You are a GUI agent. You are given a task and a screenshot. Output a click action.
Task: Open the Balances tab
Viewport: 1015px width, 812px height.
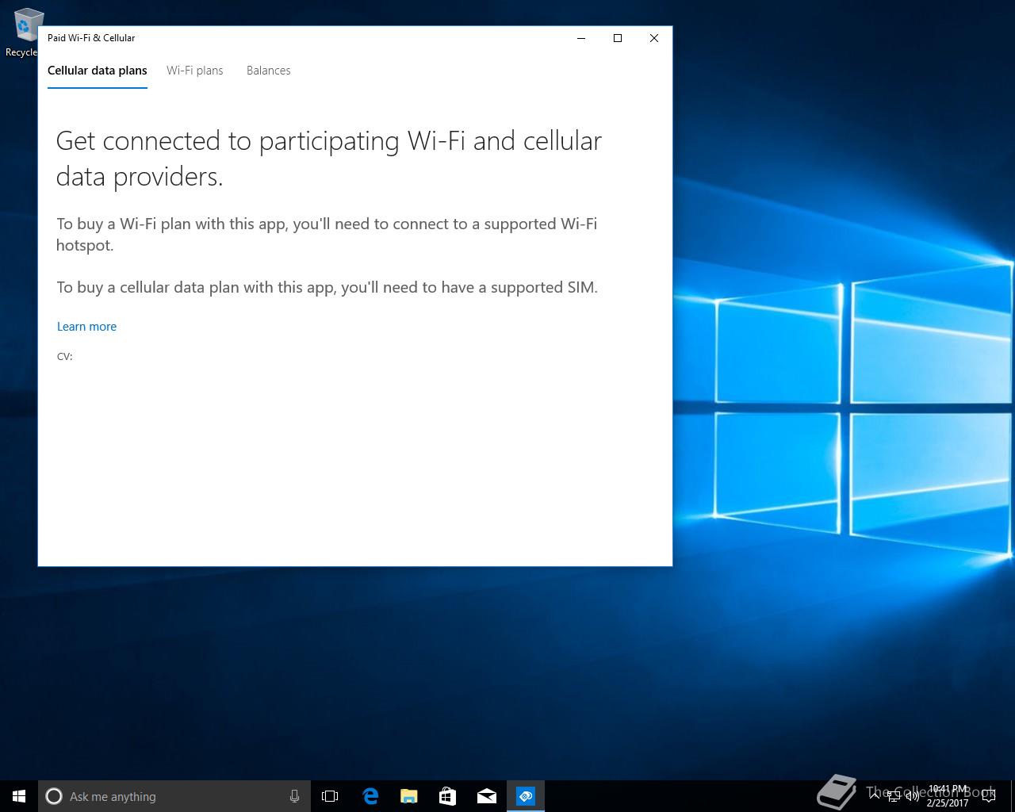tap(268, 71)
